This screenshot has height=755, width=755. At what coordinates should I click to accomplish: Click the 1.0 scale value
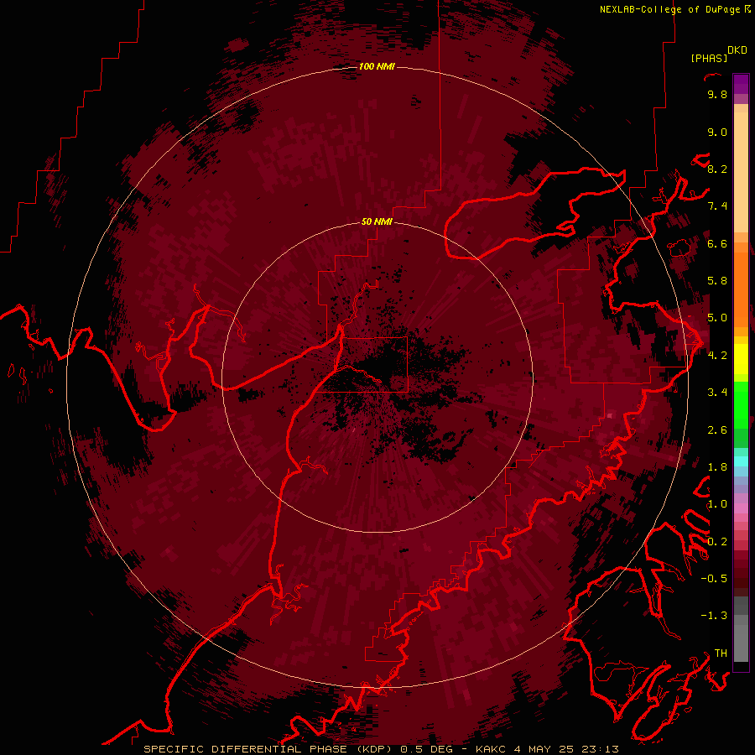pyautogui.click(x=717, y=504)
